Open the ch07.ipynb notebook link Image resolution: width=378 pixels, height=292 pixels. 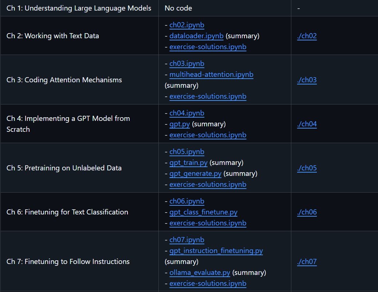click(x=187, y=240)
